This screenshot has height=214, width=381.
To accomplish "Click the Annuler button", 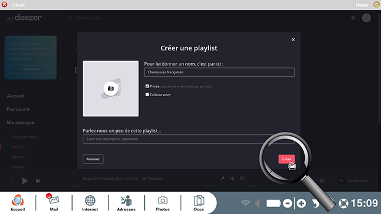I will pyautogui.click(x=93, y=159).
